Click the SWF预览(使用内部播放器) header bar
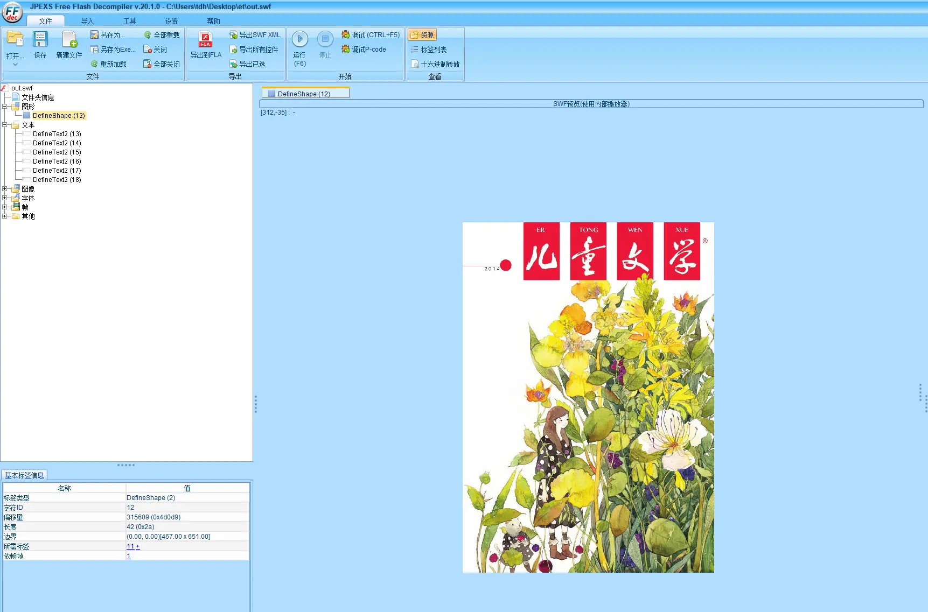The height and width of the screenshot is (612, 928). pyautogui.click(x=591, y=104)
